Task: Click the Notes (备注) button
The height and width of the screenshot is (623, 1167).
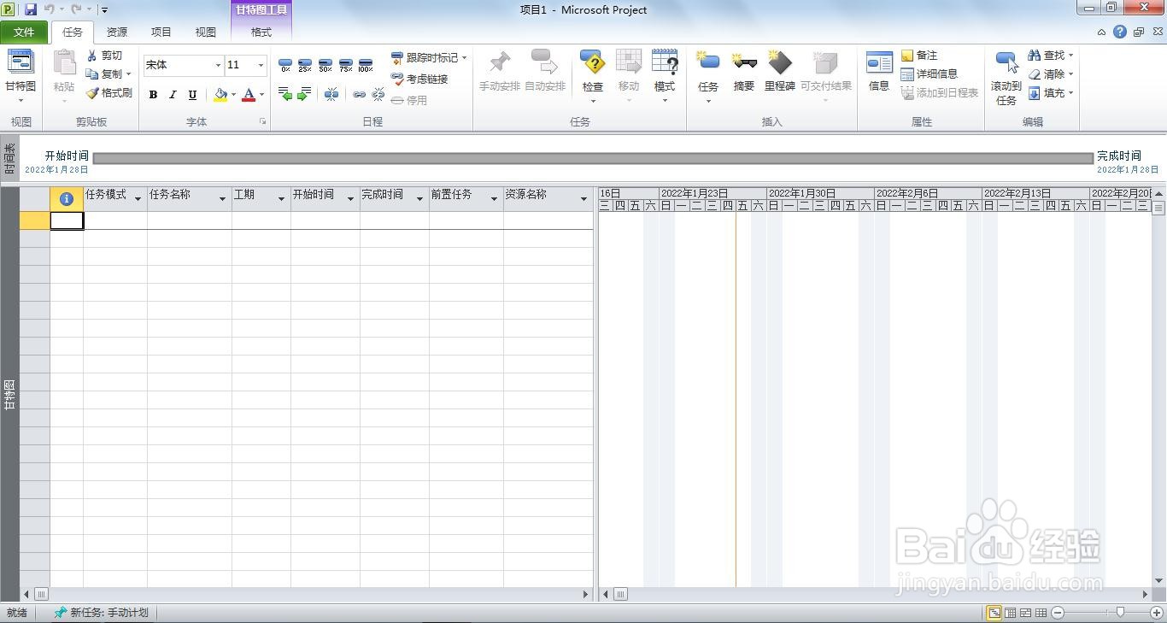Action: [x=919, y=56]
